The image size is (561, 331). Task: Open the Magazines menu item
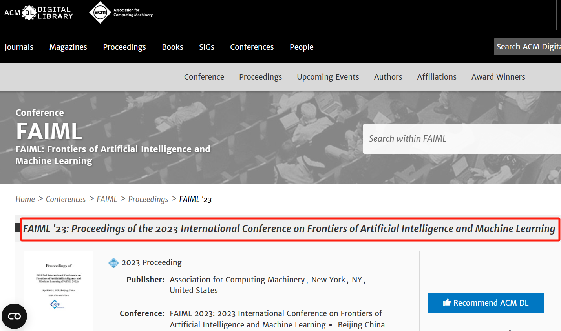coord(68,47)
